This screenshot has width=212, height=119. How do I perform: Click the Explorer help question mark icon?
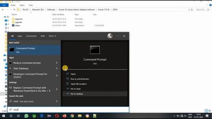[x=210, y=5]
